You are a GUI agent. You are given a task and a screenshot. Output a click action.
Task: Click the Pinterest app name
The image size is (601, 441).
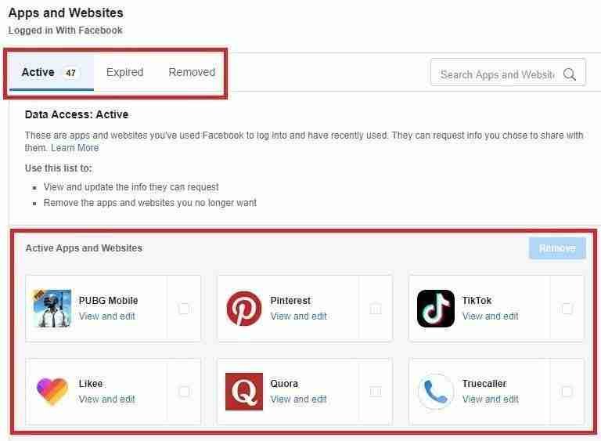tap(290, 301)
